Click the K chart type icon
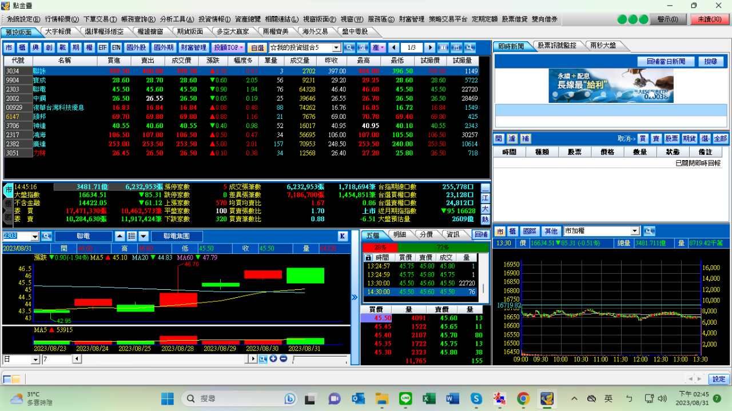Image resolution: width=732 pixels, height=411 pixels. tap(343, 236)
